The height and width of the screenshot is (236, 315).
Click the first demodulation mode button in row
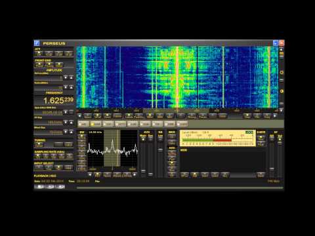click(x=184, y=174)
